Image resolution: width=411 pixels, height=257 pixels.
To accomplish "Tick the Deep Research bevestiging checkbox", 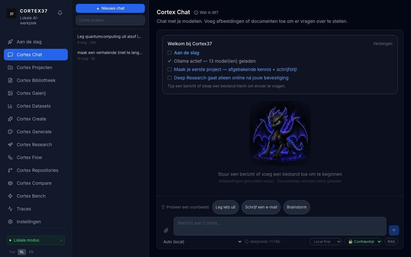I will click(170, 78).
